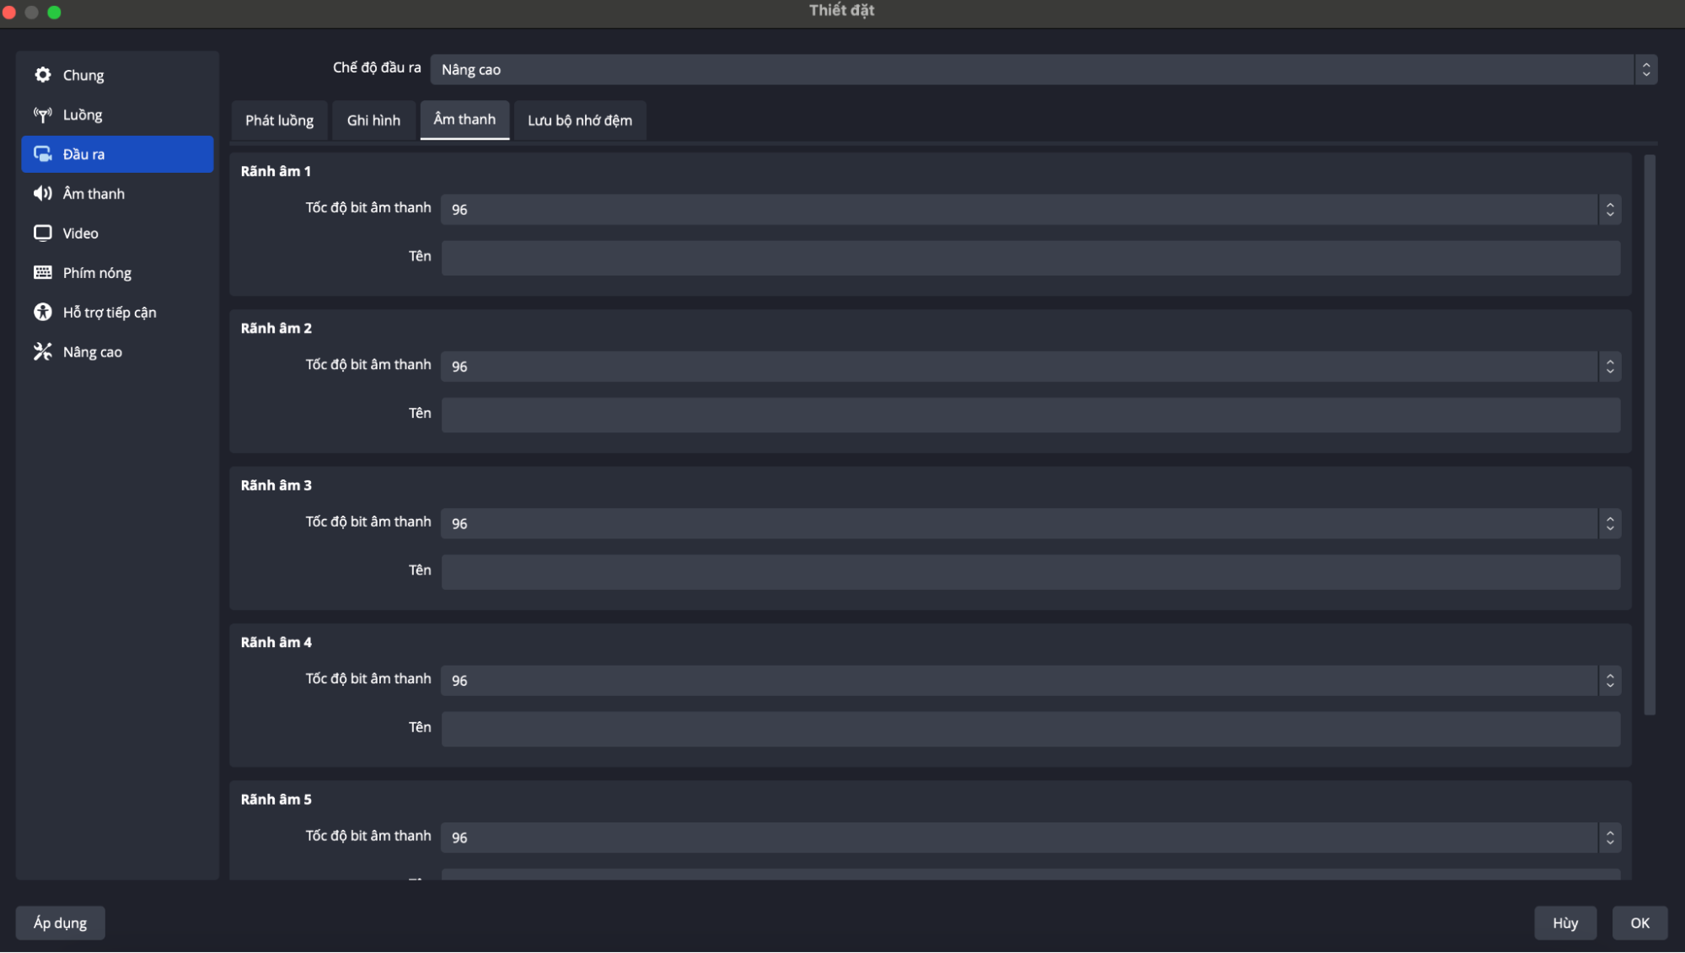Click the Nâng cao icon in sidebar
Viewport: 1685px width, 953px height.
pos(43,351)
